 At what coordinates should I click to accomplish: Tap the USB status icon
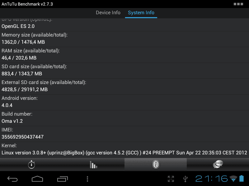tap(185, 179)
